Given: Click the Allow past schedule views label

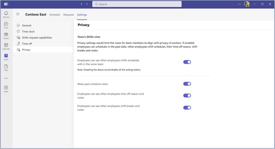Looking at the screenshot, I should tap(92, 84).
